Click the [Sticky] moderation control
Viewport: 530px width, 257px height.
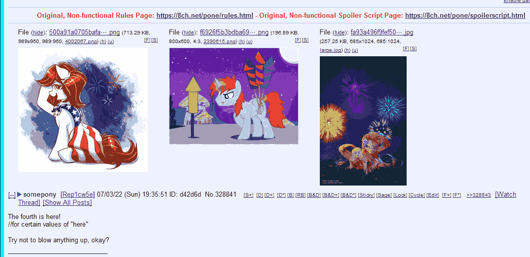(366, 195)
